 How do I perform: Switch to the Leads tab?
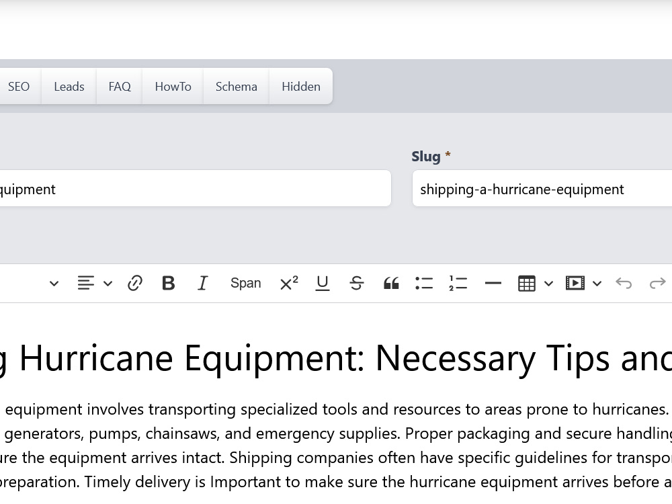(69, 86)
